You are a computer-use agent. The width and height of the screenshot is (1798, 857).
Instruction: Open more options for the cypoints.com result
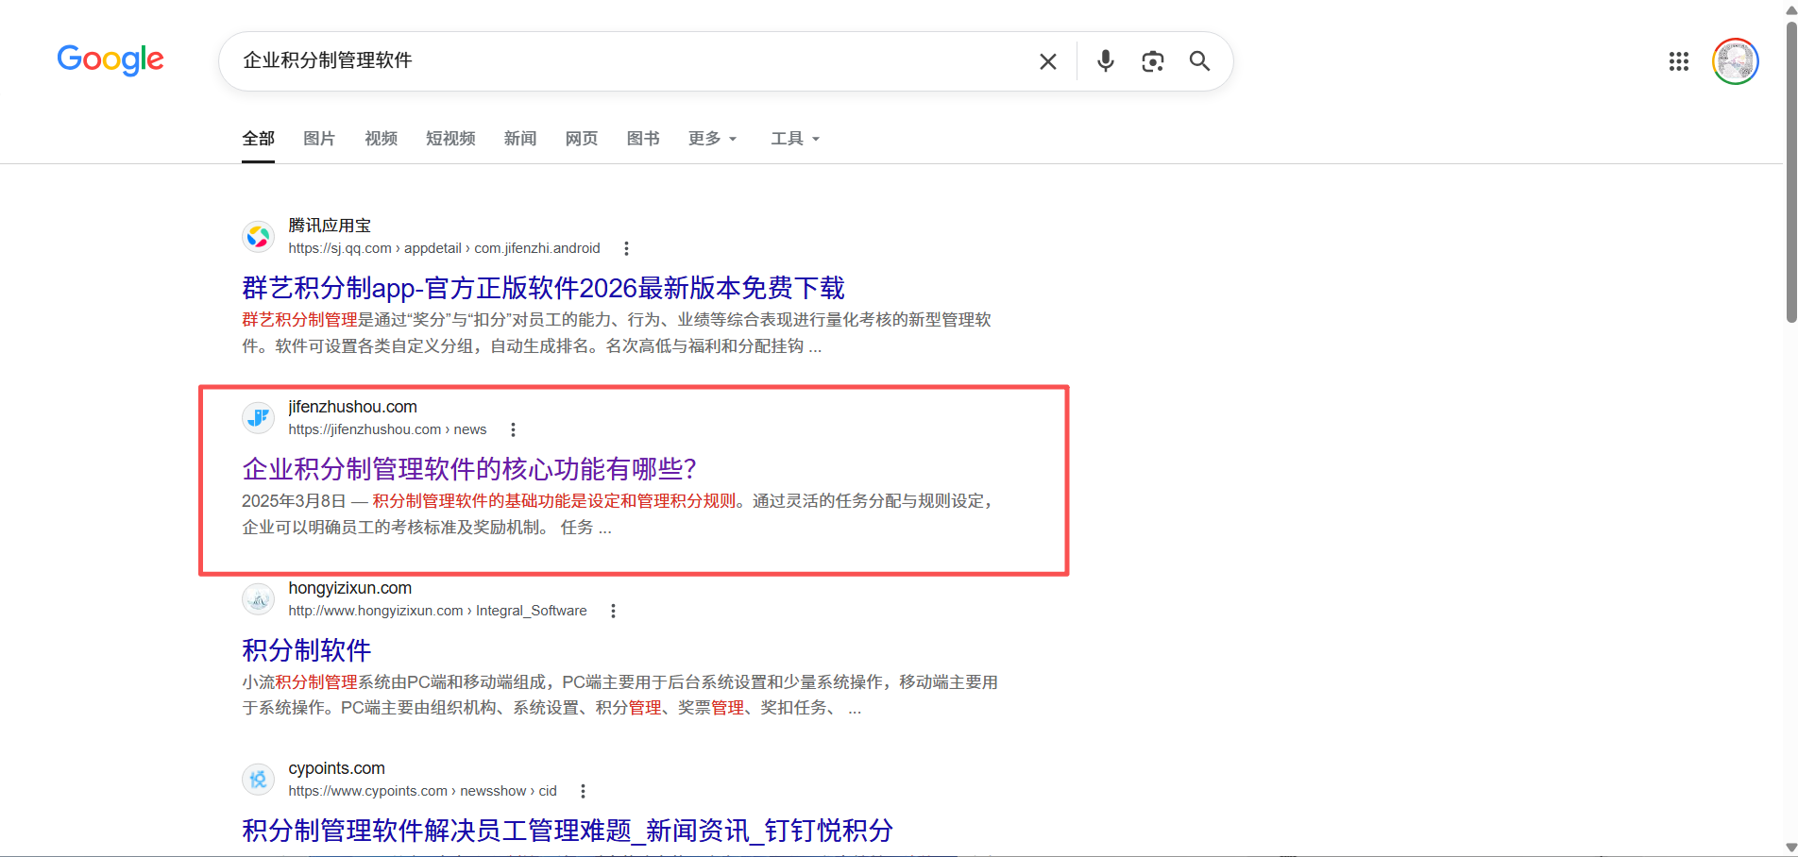tap(583, 791)
